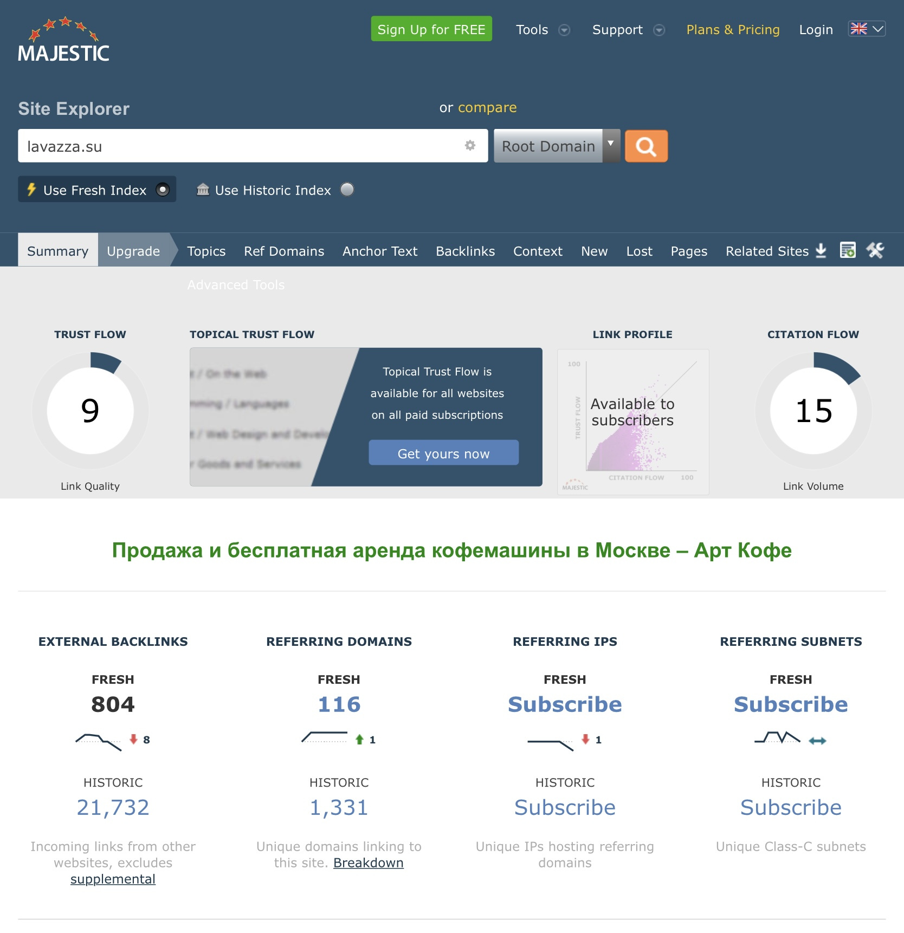
Task: Select the Use Historic Index radio button
Action: (x=347, y=190)
